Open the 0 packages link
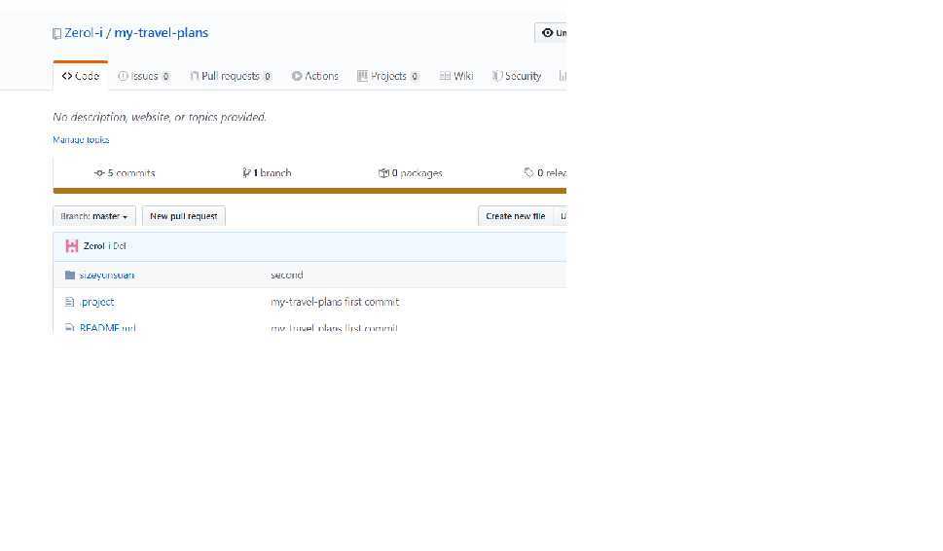Image resolution: width=943 pixels, height=551 pixels. pos(410,173)
